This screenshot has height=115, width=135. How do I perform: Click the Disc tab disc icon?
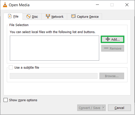29,16
